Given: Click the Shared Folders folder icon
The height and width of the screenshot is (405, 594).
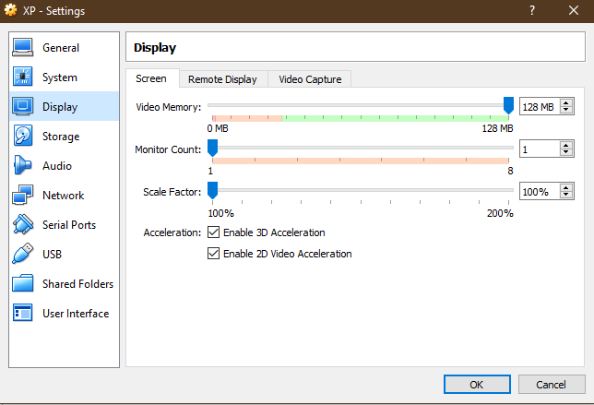Looking at the screenshot, I should pos(23,283).
